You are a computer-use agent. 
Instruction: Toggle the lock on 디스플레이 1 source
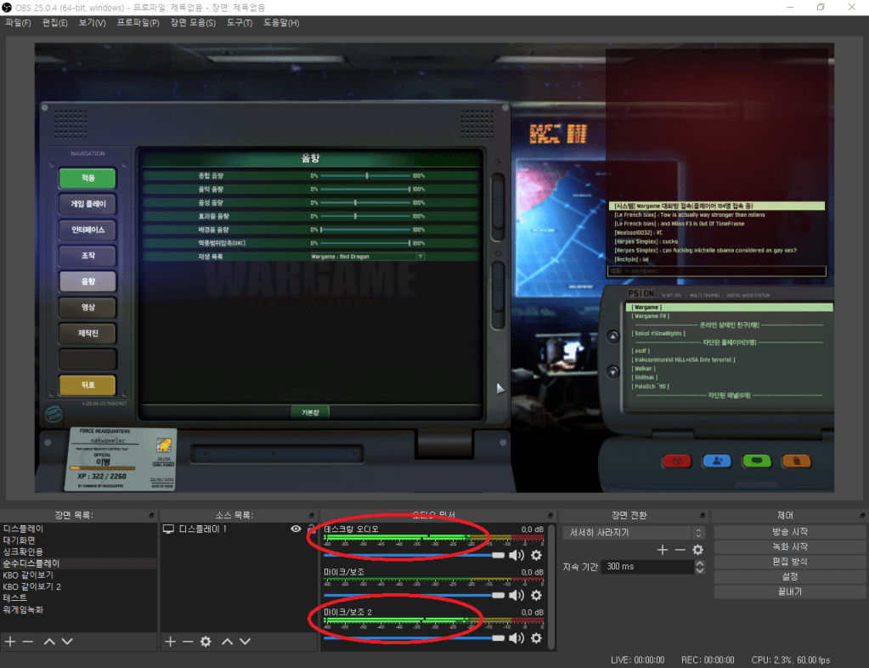pos(311,529)
